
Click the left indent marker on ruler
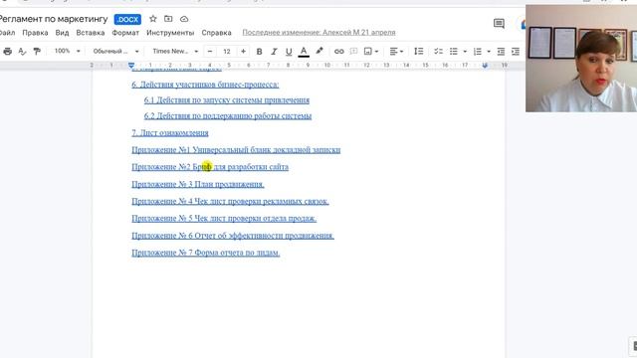click(x=131, y=65)
